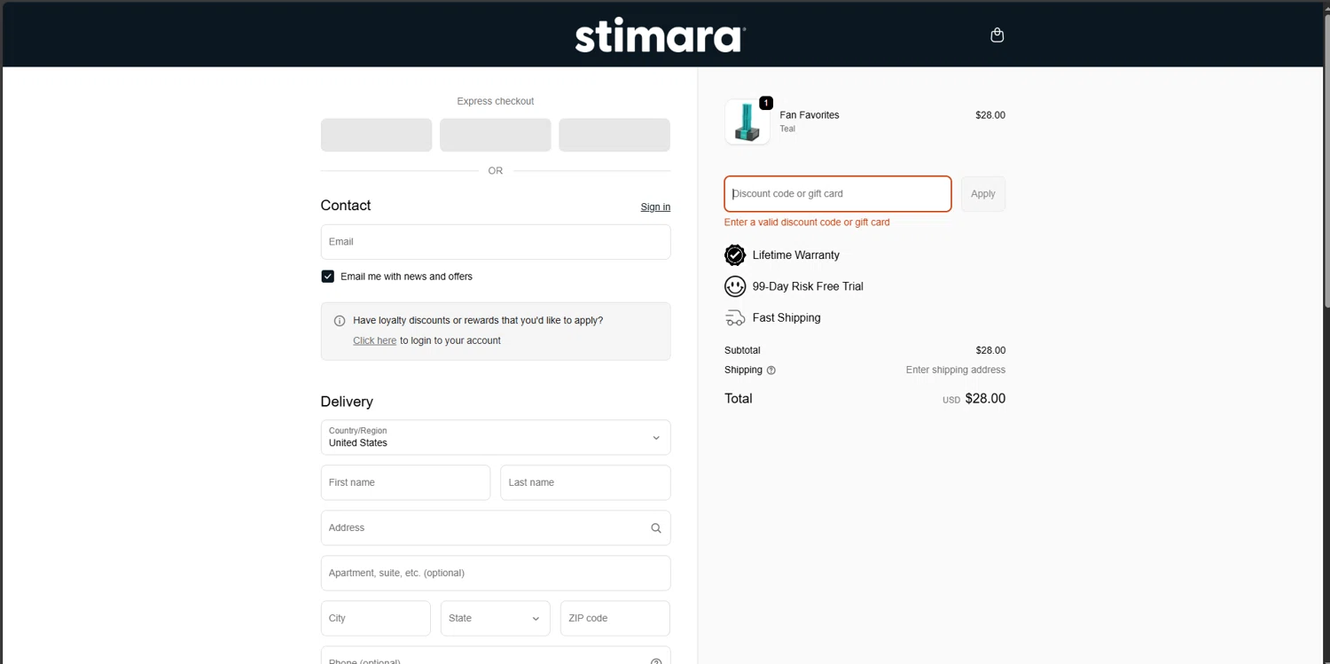1330x664 pixels.
Task: Click the stimara logo in header
Action: [660, 37]
